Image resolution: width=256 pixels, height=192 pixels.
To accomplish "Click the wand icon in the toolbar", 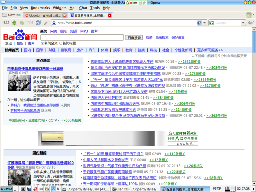I will (46, 23).
